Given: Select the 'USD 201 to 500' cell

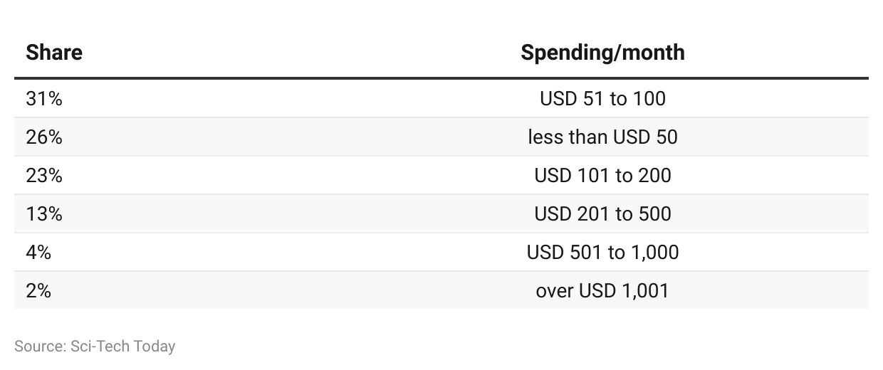Looking at the screenshot, I should point(602,214).
